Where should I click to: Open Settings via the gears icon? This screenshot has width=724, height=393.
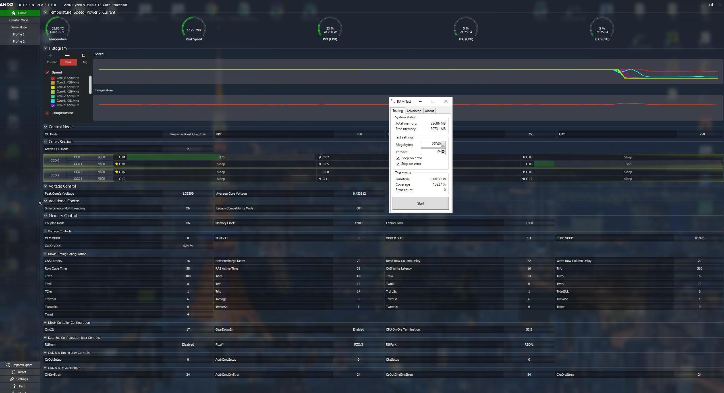coord(12,379)
